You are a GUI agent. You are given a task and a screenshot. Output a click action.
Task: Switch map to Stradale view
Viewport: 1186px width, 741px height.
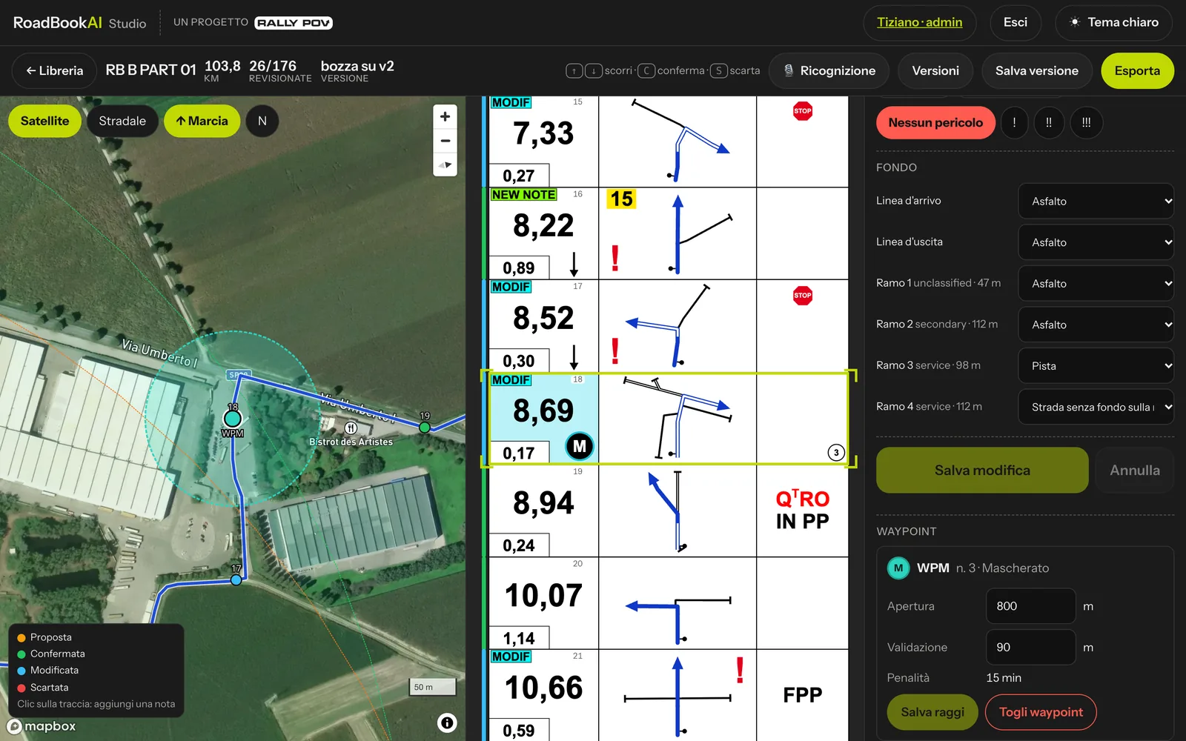click(x=122, y=121)
